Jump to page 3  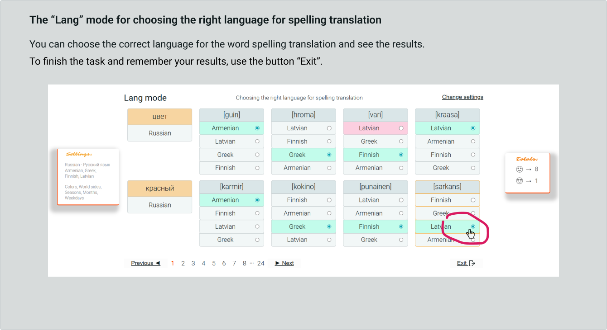click(x=193, y=263)
